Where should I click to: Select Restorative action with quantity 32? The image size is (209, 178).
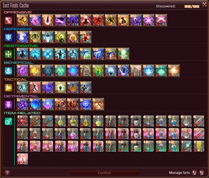22,54
